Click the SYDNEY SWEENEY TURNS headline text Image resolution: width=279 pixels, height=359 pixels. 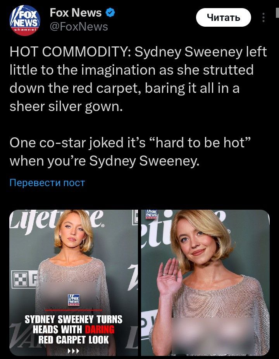(74, 320)
